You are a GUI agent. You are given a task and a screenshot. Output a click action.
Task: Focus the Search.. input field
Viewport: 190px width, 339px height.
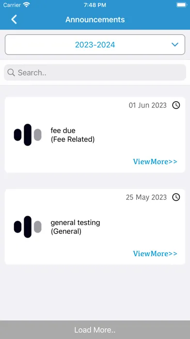(x=95, y=73)
